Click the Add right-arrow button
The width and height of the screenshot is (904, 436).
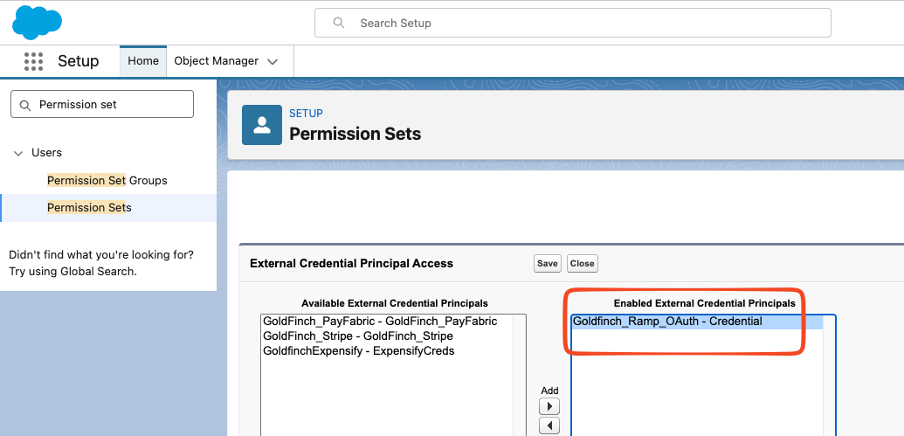(x=549, y=406)
